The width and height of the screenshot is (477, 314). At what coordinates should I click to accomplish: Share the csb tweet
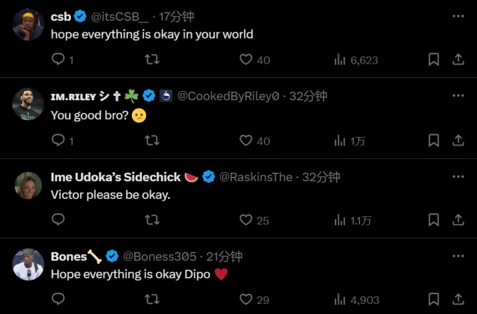click(x=458, y=60)
